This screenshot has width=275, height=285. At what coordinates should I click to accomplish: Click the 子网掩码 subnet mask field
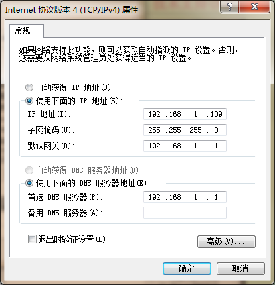tap(185, 130)
